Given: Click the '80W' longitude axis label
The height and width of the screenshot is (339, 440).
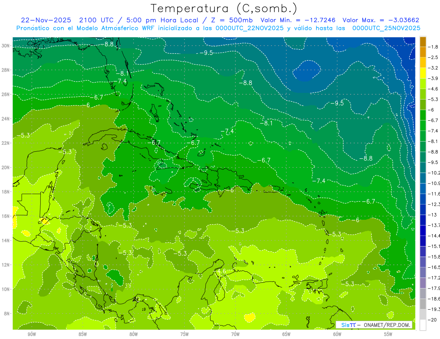Looking at the screenshot, I should pos(133,335).
